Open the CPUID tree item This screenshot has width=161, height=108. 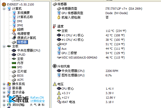pyautogui.click(x=21, y=55)
